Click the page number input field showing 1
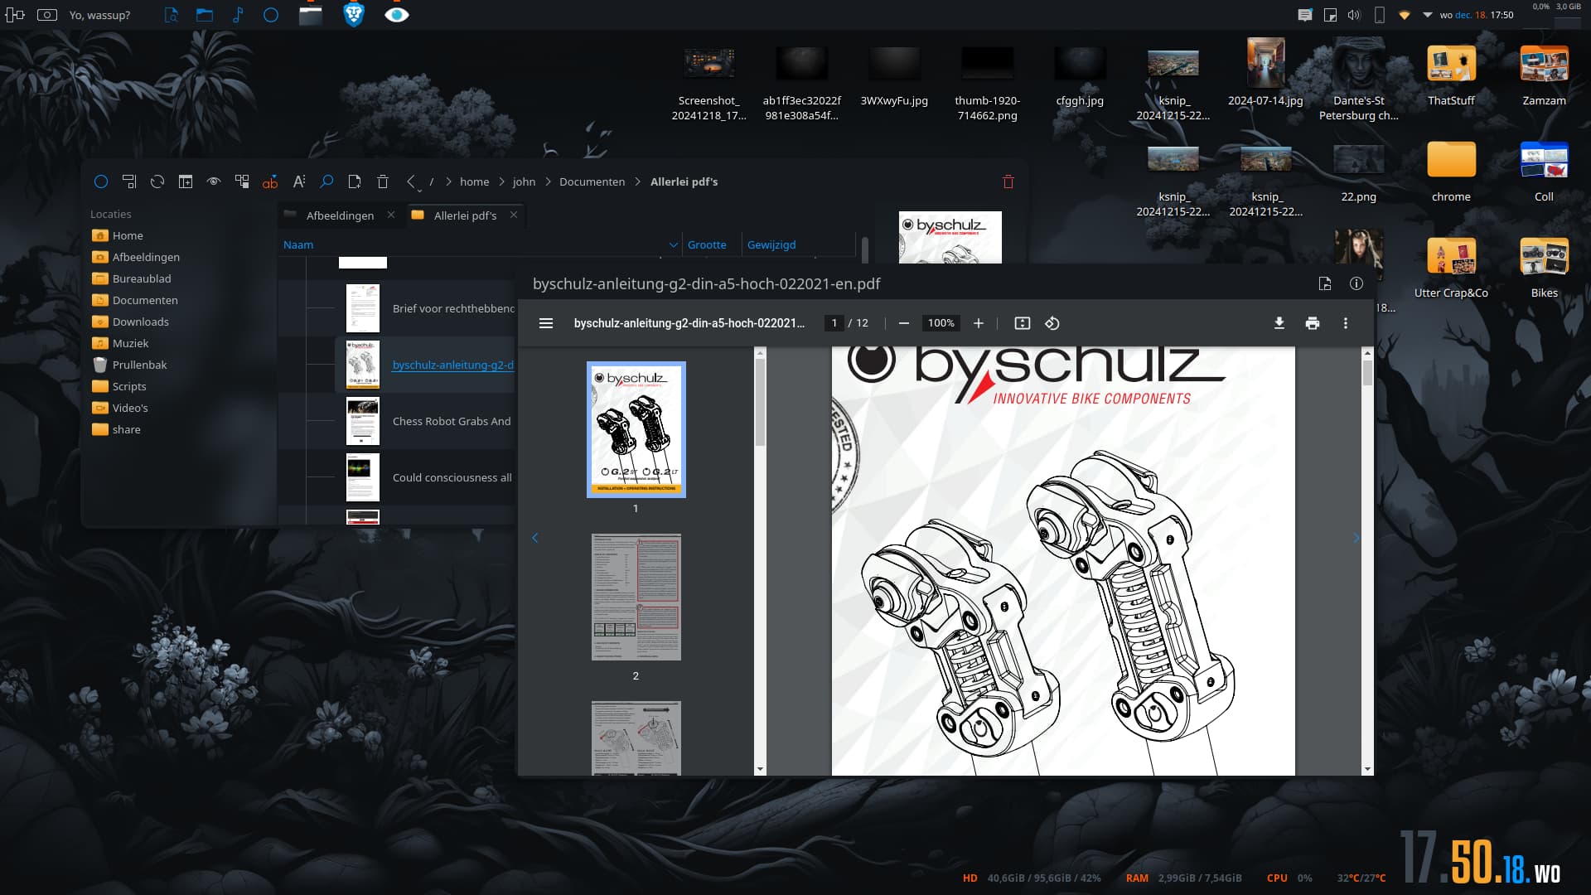1591x895 pixels. coord(834,323)
